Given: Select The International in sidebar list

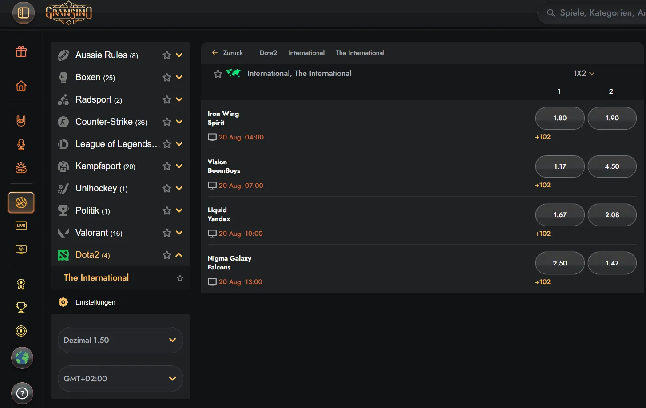Looking at the screenshot, I should [96, 277].
